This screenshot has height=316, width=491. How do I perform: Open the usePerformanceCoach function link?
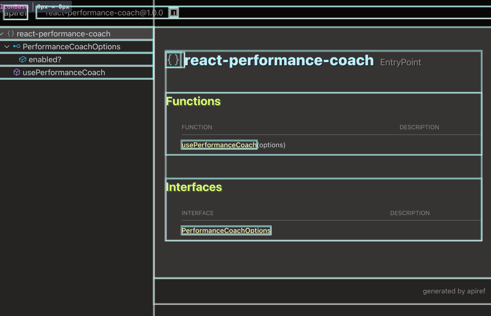219,145
